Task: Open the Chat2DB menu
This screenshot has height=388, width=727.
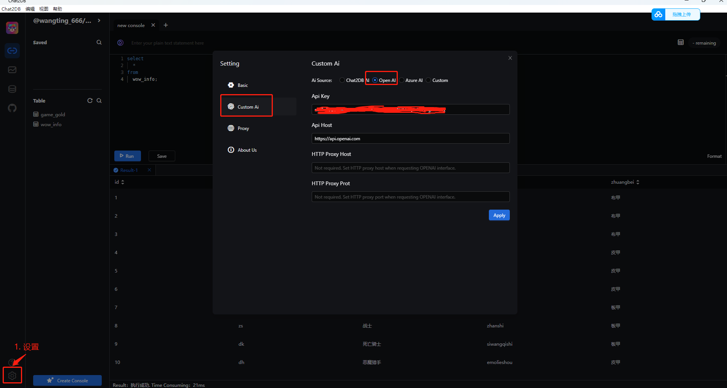Action: 11,9
